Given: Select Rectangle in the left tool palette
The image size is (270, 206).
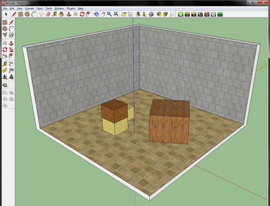Looking at the screenshot, I should coord(5,22).
